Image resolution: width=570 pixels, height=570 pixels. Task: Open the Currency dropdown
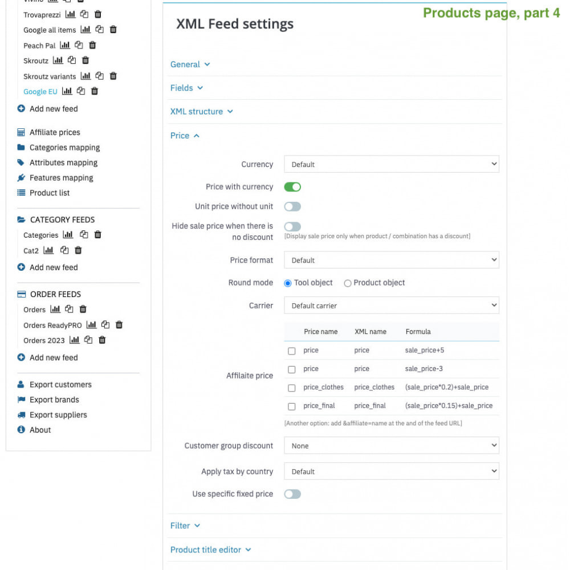click(x=391, y=164)
